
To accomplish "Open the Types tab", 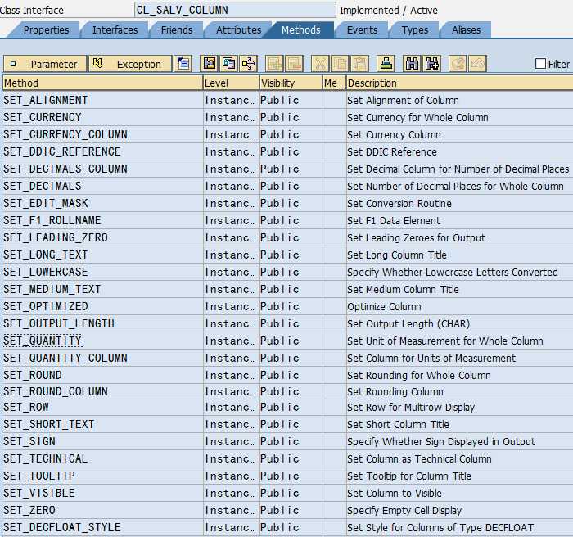I will (415, 30).
